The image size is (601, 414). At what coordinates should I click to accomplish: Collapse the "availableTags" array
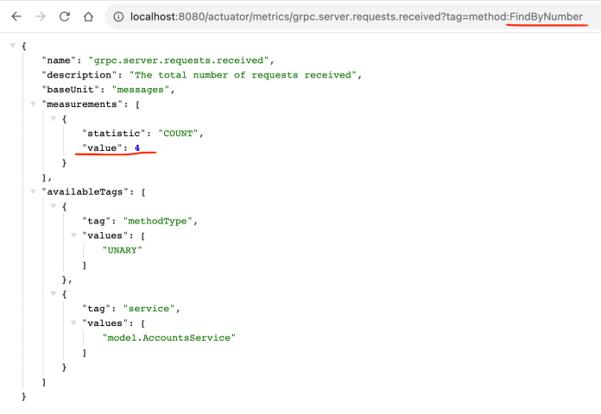[x=33, y=191]
